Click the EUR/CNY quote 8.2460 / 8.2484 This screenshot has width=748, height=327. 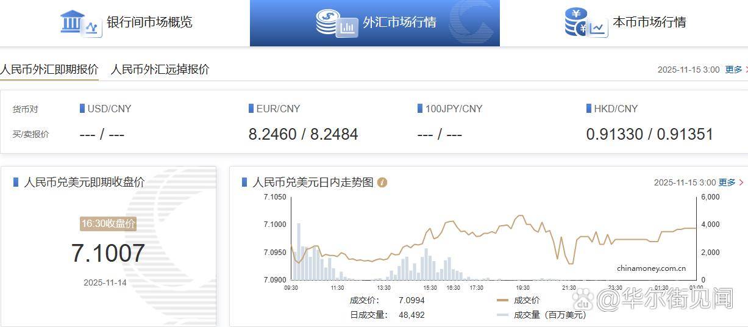pyautogui.click(x=303, y=134)
